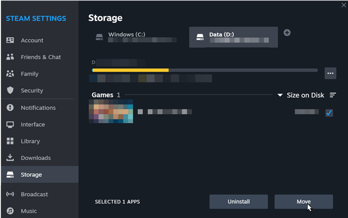Image resolution: width=348 pixels, height=218 pixels.
Task: Open Friends & Chat settings
Action: [x=40, y=57]
